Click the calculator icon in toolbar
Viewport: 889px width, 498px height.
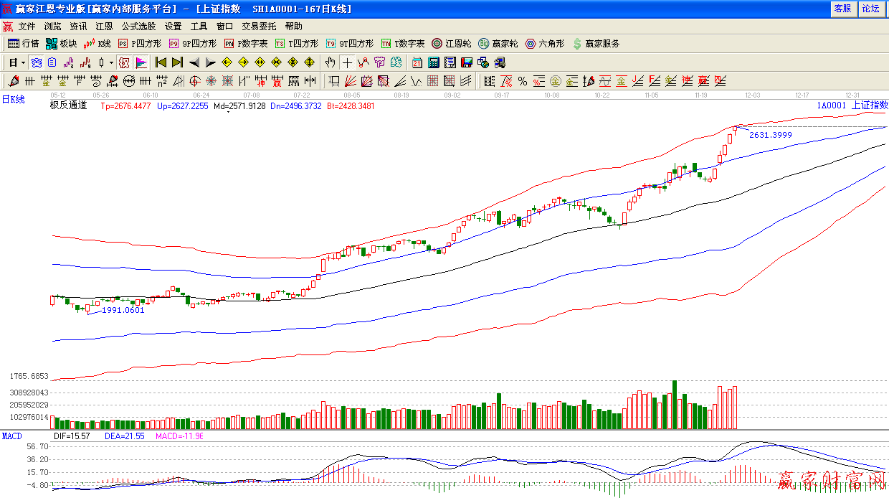click(x=434, y=62)
